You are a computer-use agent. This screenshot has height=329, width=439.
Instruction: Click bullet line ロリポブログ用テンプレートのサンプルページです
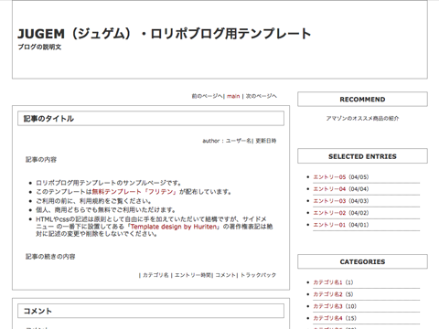pyautogui.click(x=109, y=183)
